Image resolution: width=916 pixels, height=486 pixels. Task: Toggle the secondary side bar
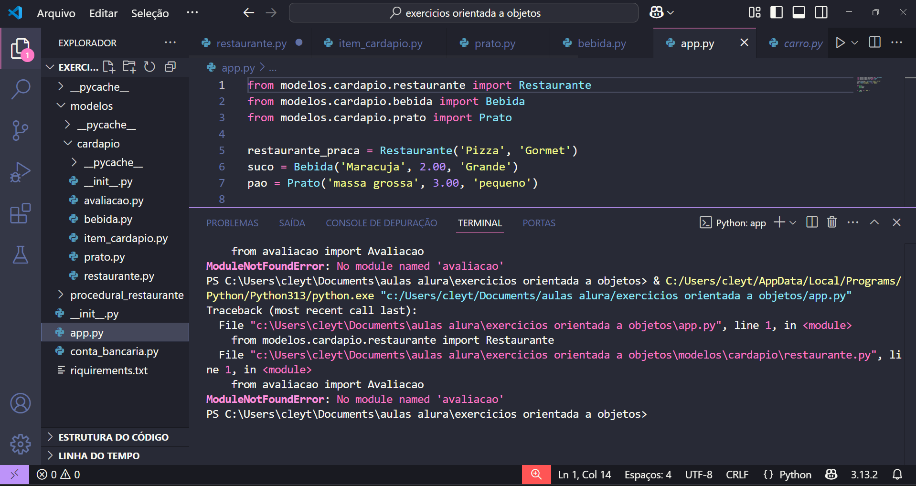click(821, 13)
